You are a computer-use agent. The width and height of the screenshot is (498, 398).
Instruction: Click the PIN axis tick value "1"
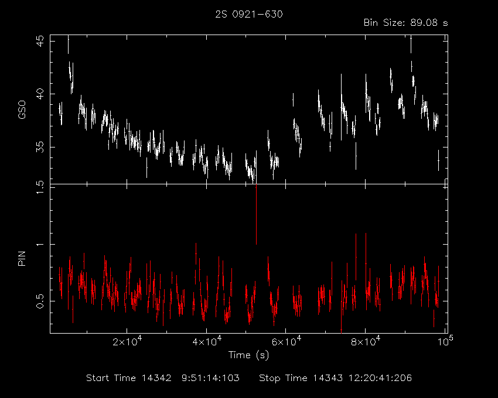[x=40, y=245]
